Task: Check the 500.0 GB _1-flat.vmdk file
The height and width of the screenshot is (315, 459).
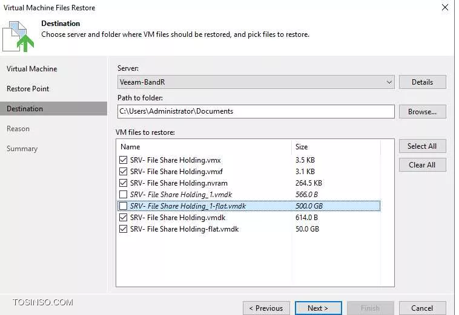Action: tap(124, 206)
